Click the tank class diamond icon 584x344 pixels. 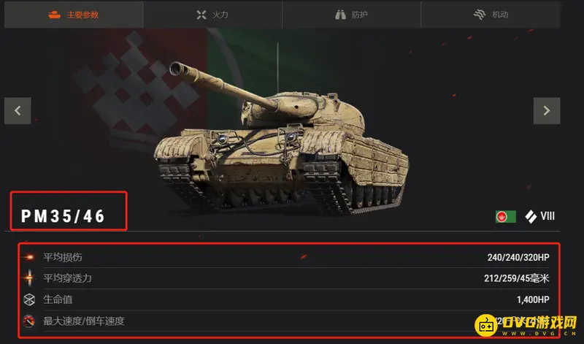tap(531, 216)
